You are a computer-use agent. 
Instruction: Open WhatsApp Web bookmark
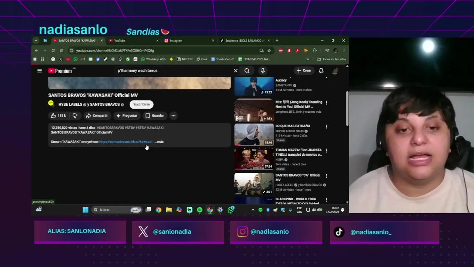pos(153,59)
